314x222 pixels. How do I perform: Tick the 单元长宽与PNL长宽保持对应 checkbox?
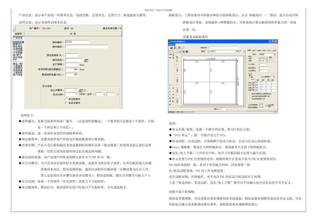pyautogui.click(x=250, y=94)
